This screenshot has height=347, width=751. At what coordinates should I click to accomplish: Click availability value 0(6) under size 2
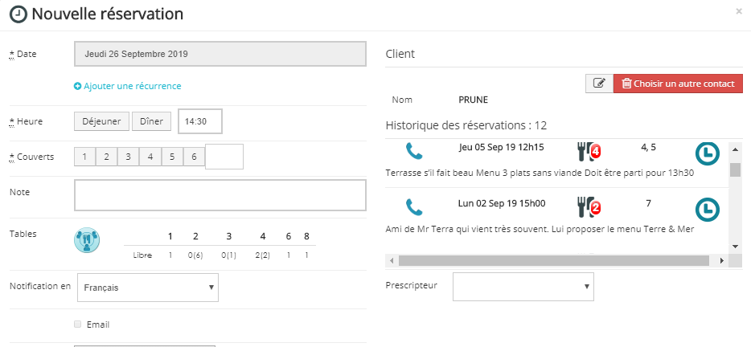195,255
